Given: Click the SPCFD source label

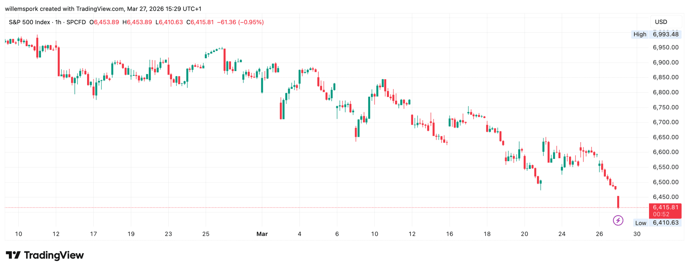Looking at the screenshot, I should coord(76,22).
